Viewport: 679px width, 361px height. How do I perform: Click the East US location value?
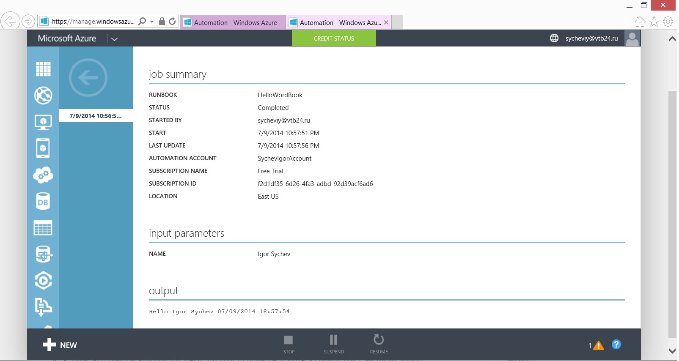268,197
